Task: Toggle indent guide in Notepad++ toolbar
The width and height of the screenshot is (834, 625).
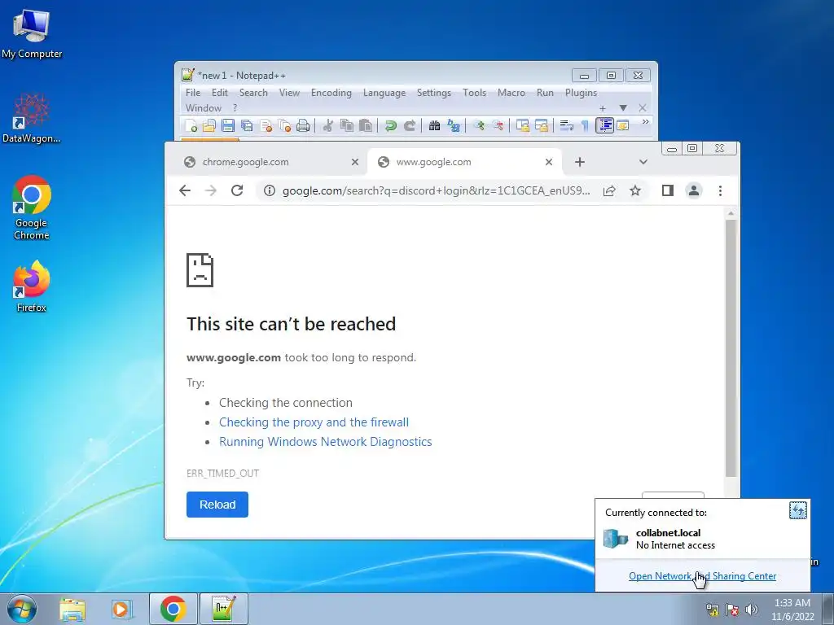Action: 605,125
